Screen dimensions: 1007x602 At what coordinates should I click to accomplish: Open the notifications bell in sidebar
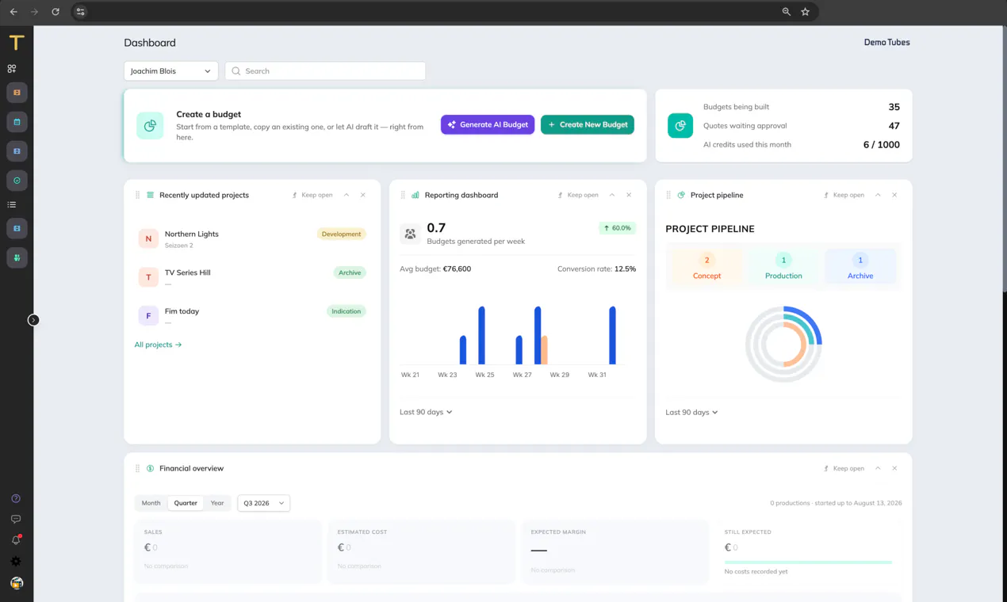pos(16,539)
